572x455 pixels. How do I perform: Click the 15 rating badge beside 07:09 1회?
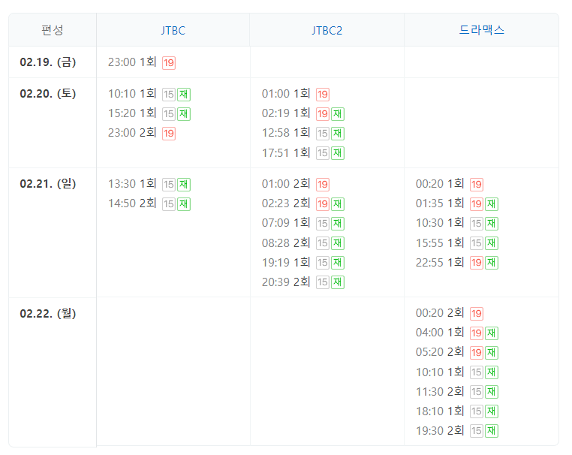click(x=323, y=223)
